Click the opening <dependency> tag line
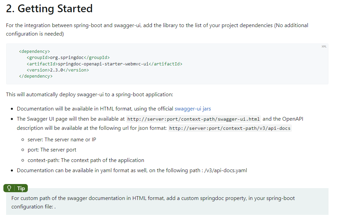Image resolution: width=337 pixels, height=222 pixels. tap(34, 52)
